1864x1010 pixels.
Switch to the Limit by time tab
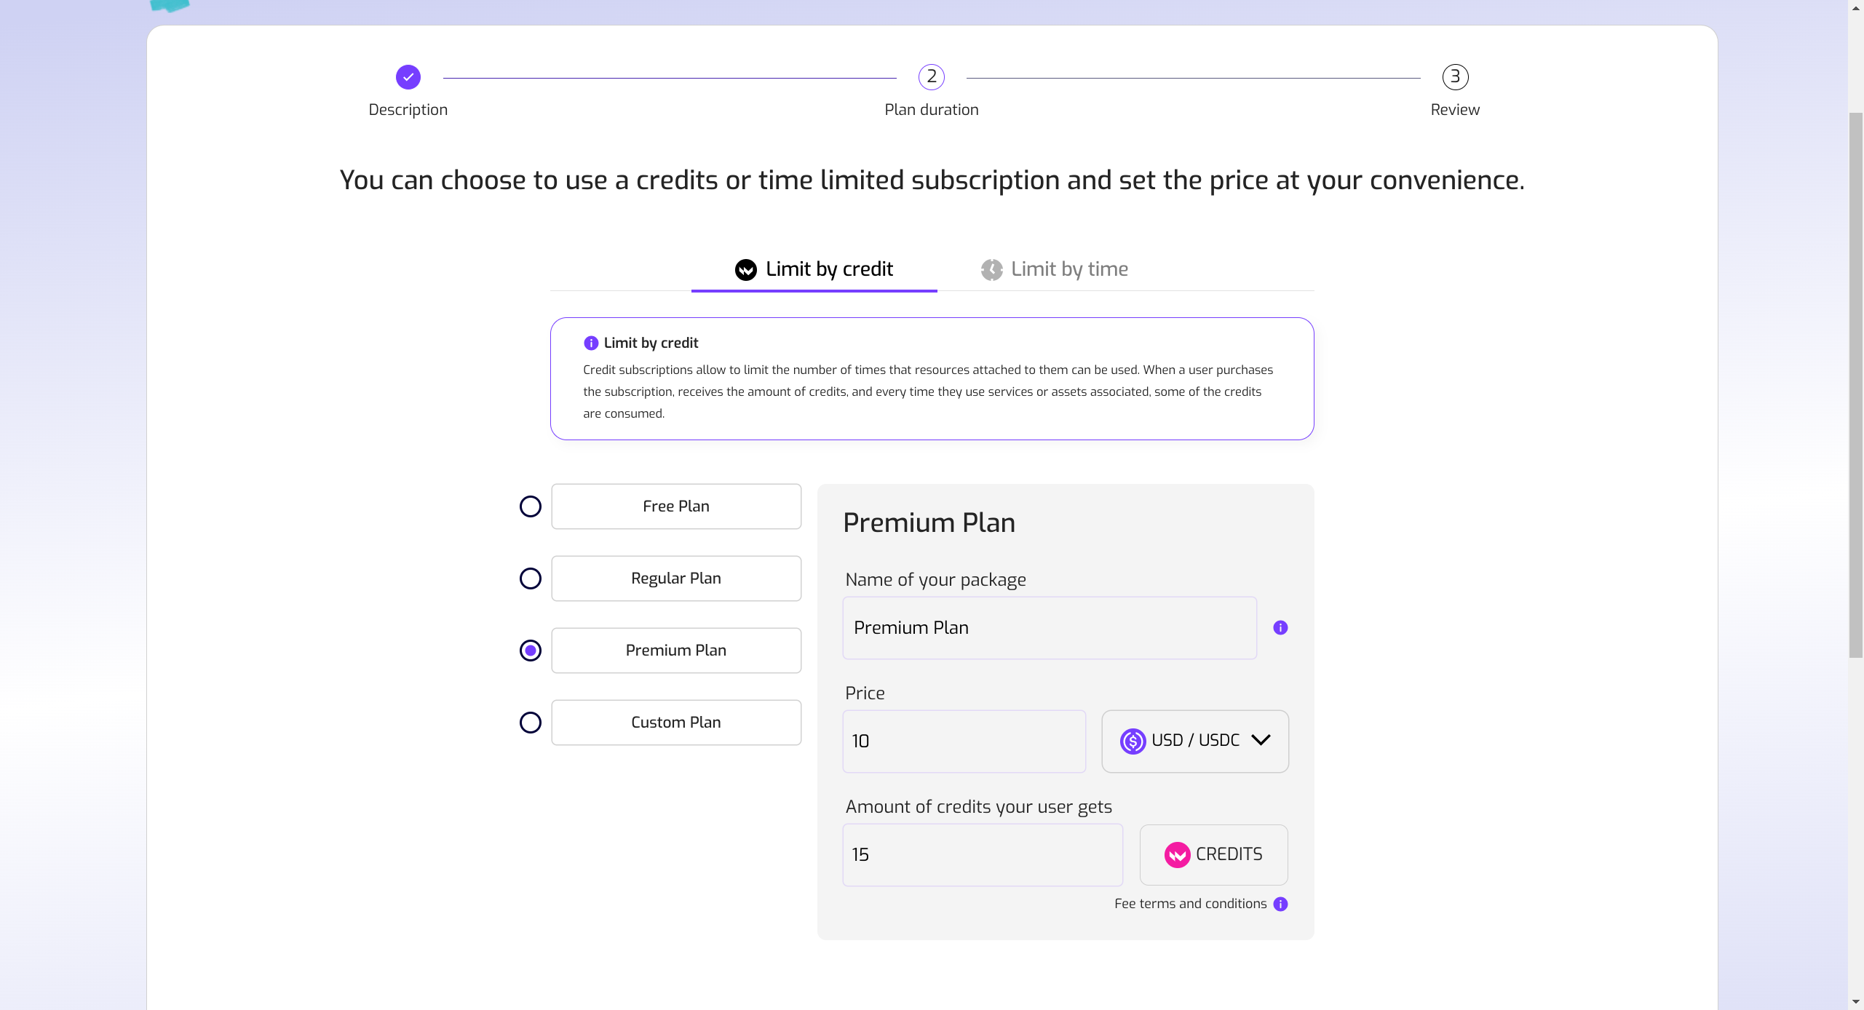[x=1054, y=270]
